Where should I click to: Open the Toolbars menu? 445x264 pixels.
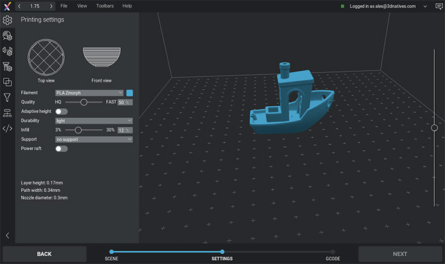click(105, 6)
